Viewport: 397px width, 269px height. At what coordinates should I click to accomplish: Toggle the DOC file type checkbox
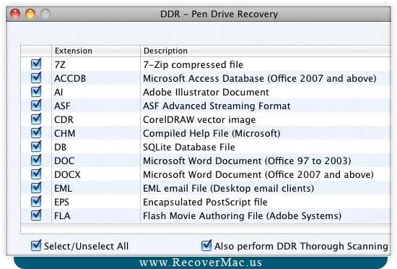tap(36, 161)
